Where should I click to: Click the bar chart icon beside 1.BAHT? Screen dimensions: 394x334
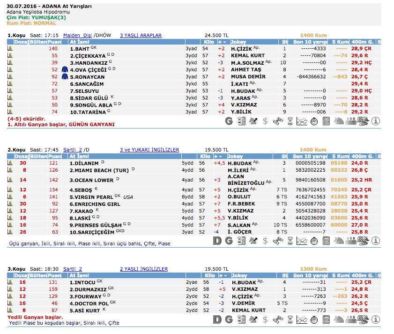[x=10, y=48]
